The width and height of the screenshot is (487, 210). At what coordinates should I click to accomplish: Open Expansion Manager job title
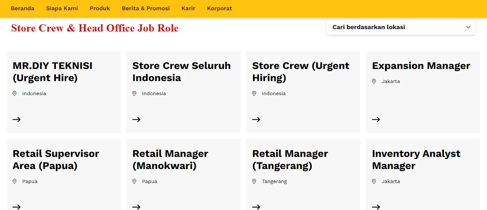pos(421,66)
